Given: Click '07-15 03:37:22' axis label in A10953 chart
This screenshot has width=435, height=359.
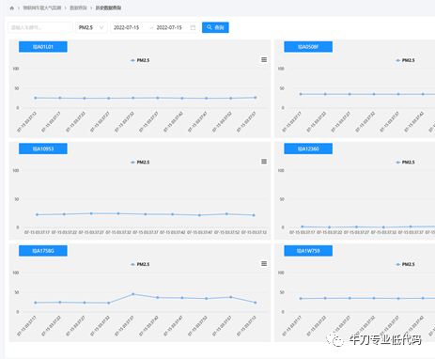Looking at the screenshot, I should pyautogui.click(x=64, y=232).
